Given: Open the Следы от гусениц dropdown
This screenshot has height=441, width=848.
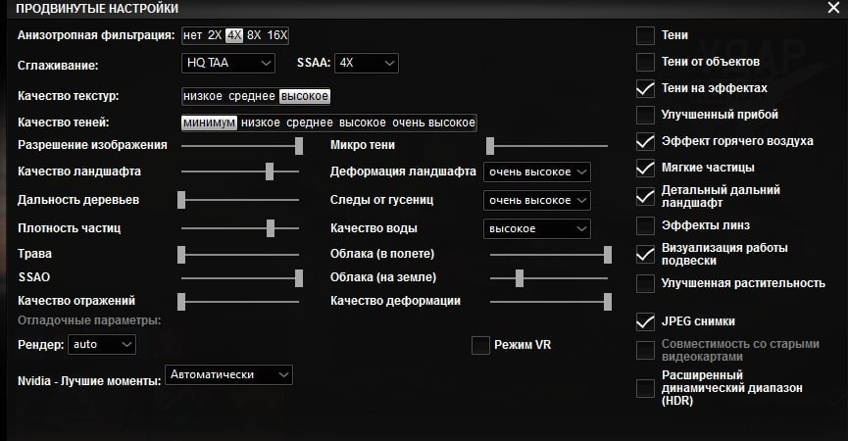Looking at the screenshot, I should click(537, 201).
